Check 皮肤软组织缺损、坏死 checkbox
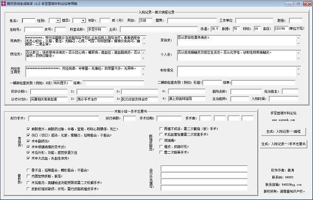Viewport: 313px width, 200px height. (x=28, y=189)
